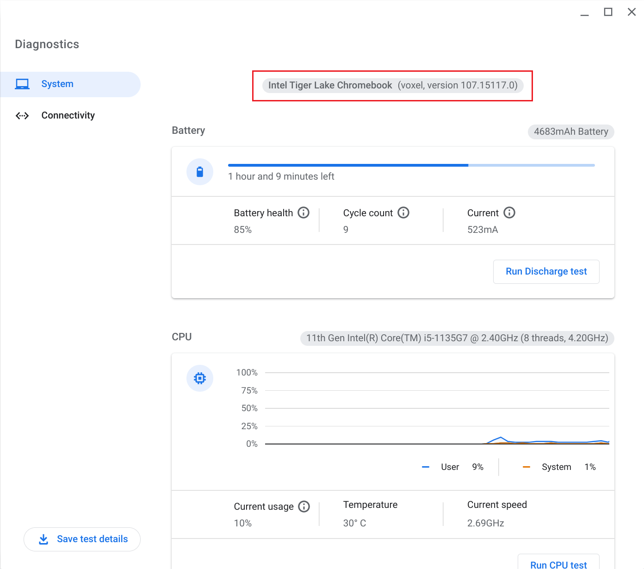644x569 pixels.
Task: Run the battery Discharge test
Action: [x=546, y=271]
